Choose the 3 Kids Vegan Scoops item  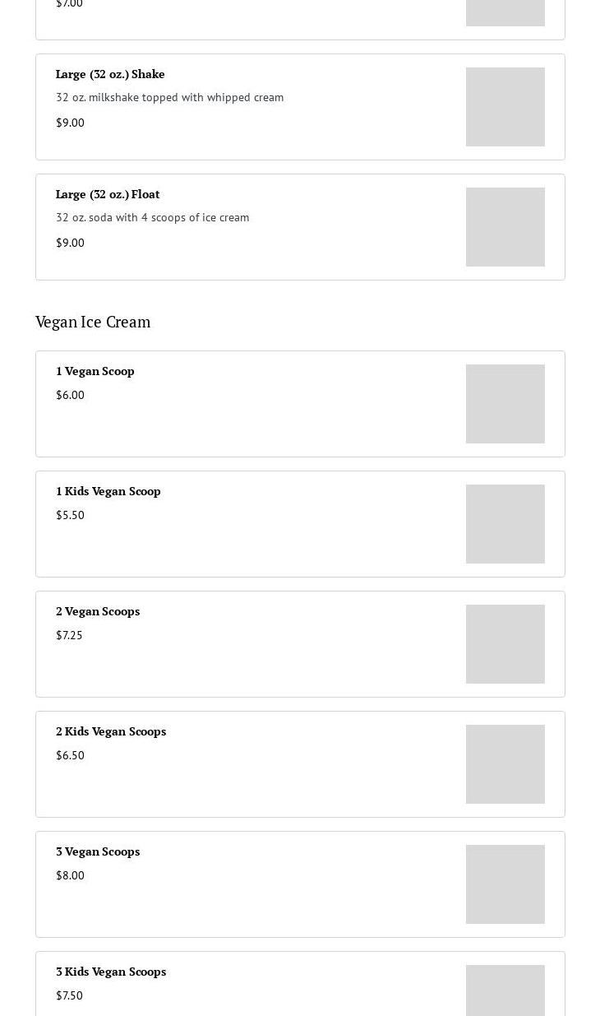[x=111, y=972]
